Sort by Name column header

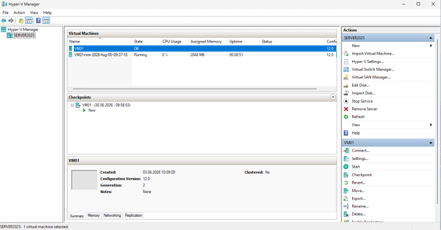click(x=100, y=41)
